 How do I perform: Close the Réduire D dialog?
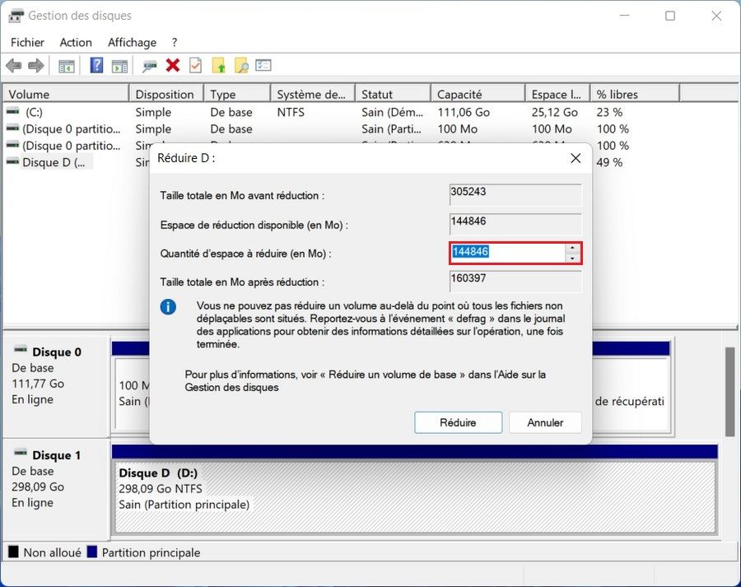click(576, 158)
